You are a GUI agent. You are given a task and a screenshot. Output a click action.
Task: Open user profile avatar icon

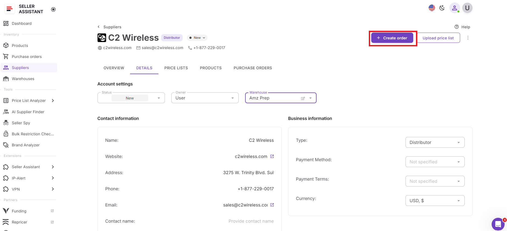454,8
